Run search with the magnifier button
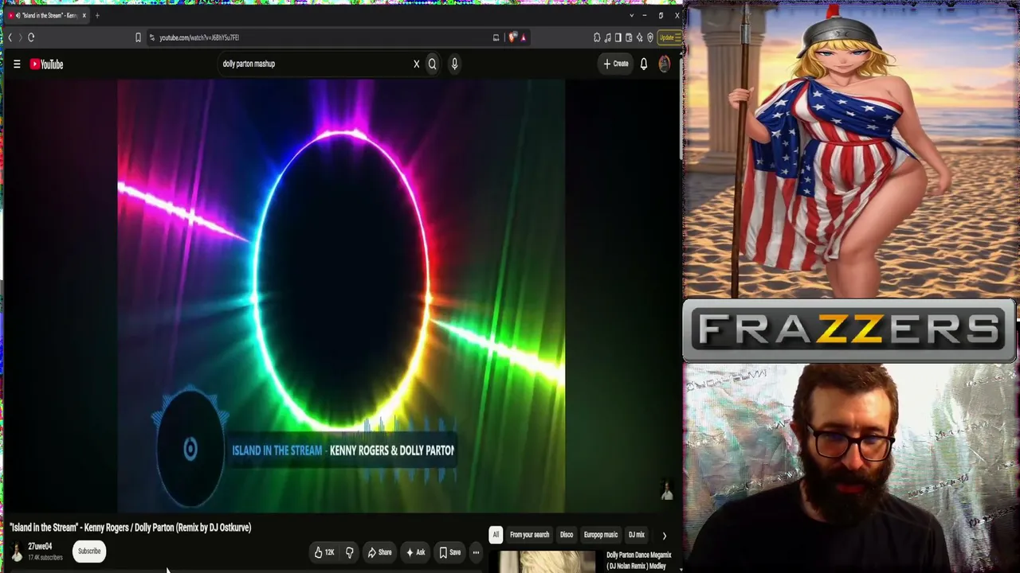This screenshot has width=1020, height=573. tap(433, 64)
